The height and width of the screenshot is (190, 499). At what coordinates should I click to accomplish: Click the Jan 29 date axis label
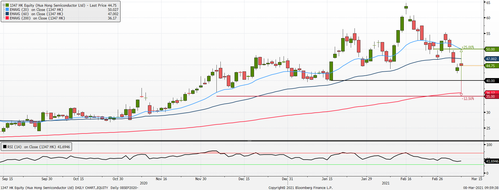point(367,179)
